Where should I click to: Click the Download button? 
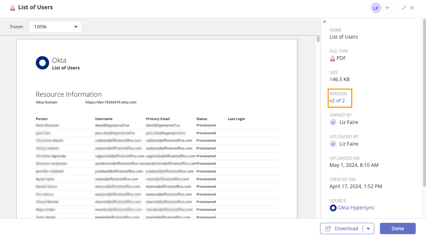coord(341,228)
